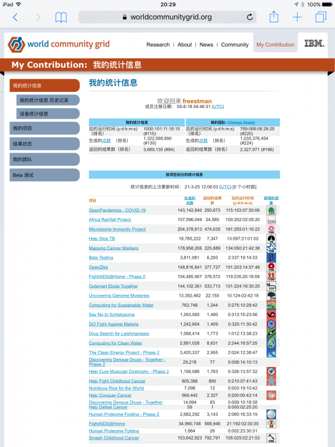Click Help Conquer Cancer badge icon

(x=271, y=395)
